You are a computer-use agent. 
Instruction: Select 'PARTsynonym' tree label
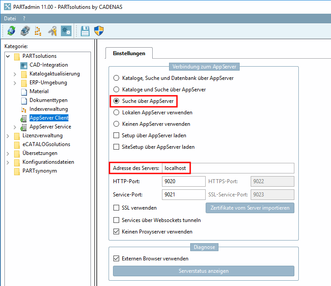tap(40, 171)
